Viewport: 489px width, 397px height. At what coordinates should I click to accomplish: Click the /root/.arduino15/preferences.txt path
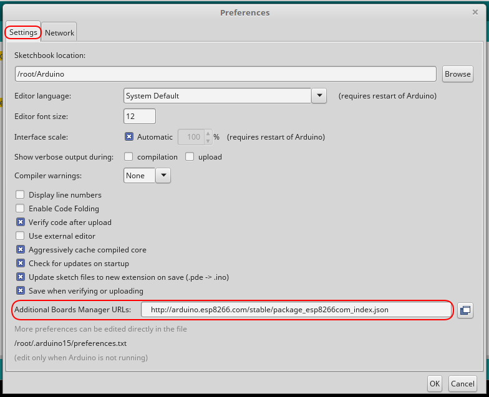[x=70, y=343]
